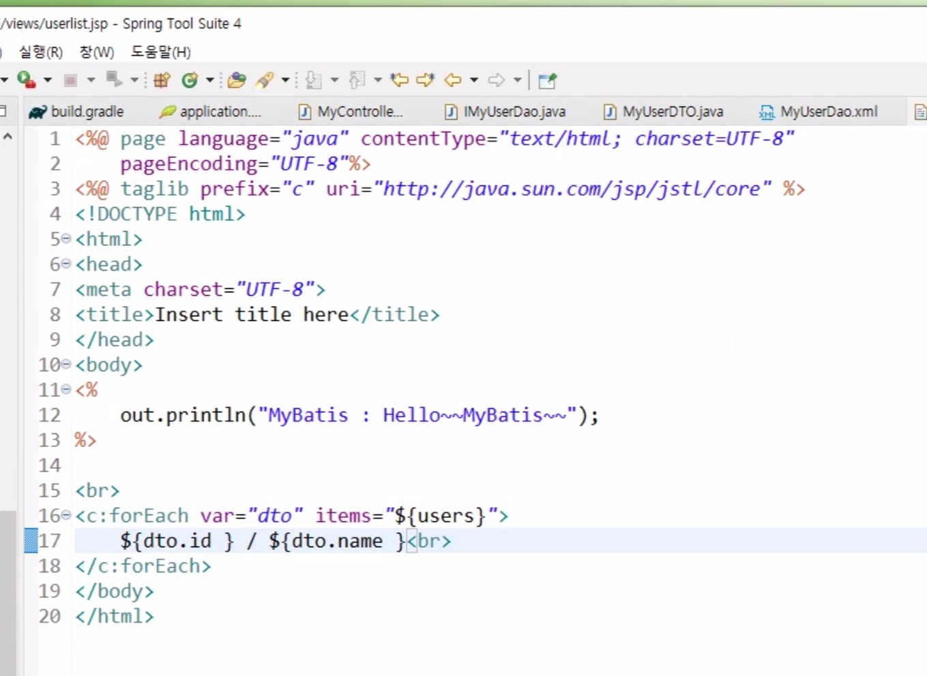927x676 pixels.
Task: Click the New Java Class icon
Action: [x=190, y=80]
